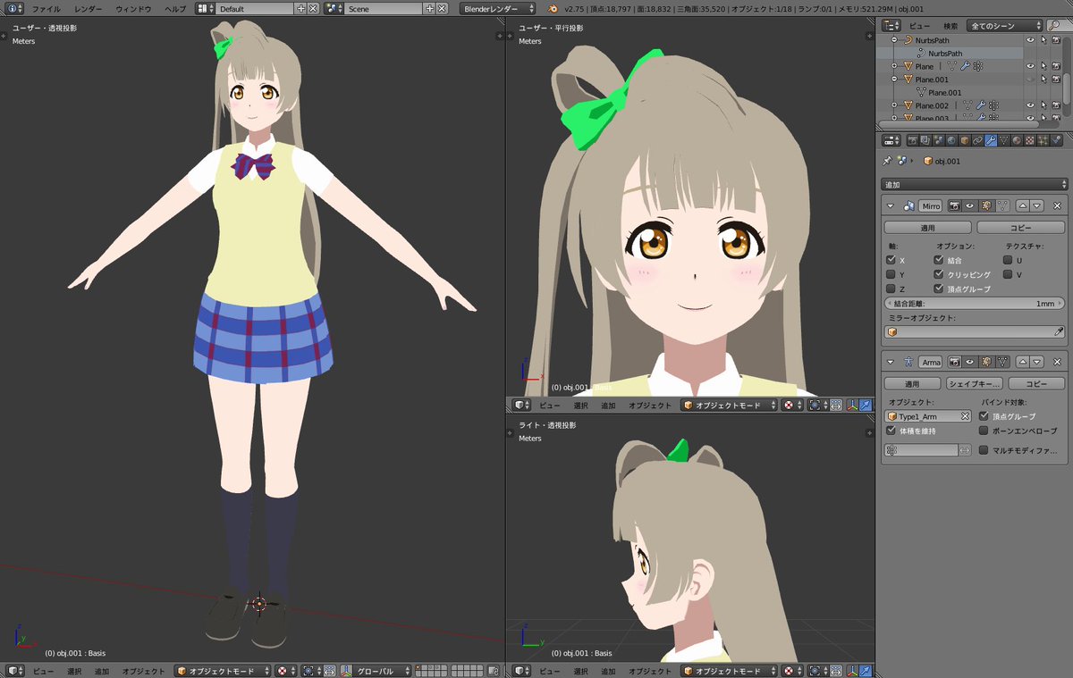
Task: Toggle the 結合 option checkbox
Action: [938, 260]
